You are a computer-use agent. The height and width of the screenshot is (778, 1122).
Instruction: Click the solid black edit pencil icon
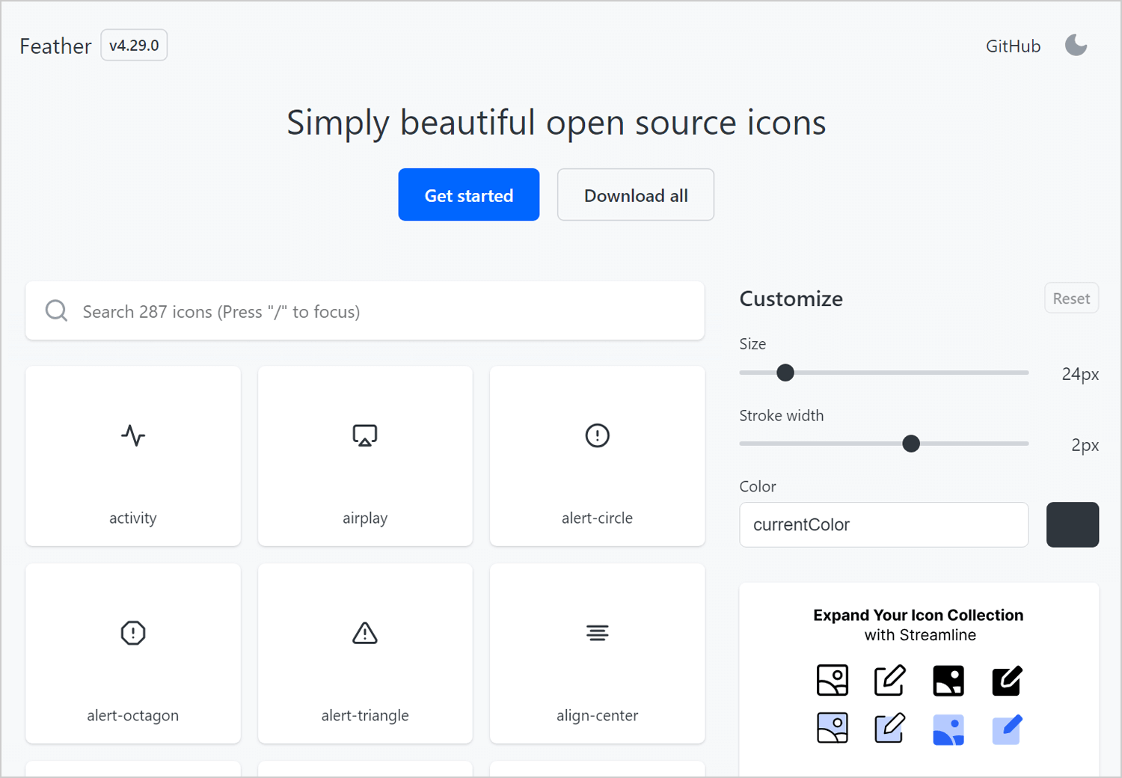(1007, 681)
